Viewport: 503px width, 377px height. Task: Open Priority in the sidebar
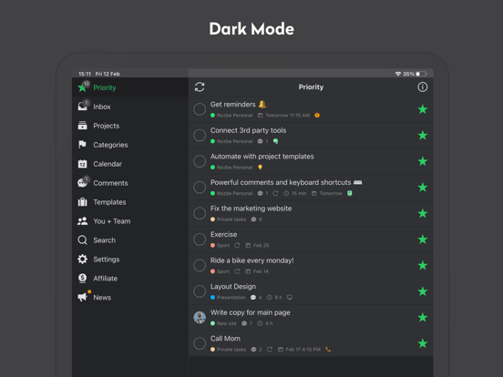pos(130,87)
